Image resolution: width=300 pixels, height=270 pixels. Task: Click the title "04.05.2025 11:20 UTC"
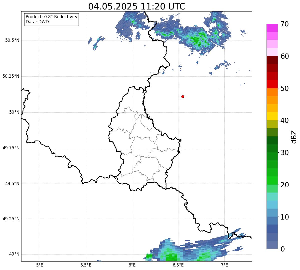click(137, 6)
